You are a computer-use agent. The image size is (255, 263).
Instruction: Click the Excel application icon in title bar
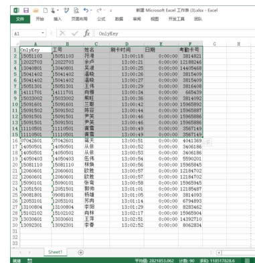coord(16,11)
